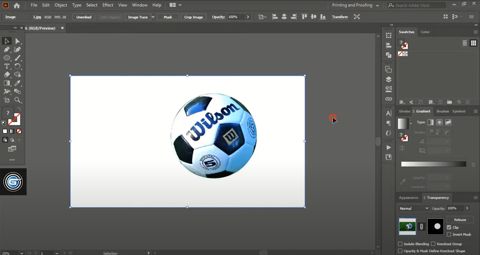Click the gradient slider bar
The height and width of the screenshot is (255, 480).
point(433,164)
